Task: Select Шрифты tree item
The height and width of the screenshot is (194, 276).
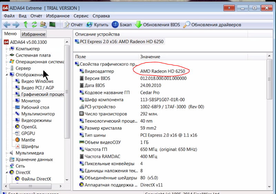Action: (27, 146)
